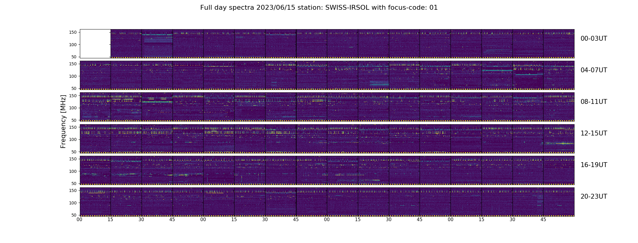Click the '100' tick of the 04-07UT row

pyautogui.click(x=73, y=76)
